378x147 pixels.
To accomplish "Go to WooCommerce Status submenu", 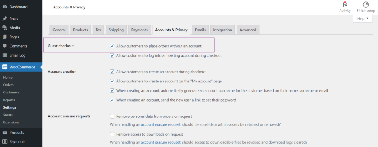I will point(8,115).
